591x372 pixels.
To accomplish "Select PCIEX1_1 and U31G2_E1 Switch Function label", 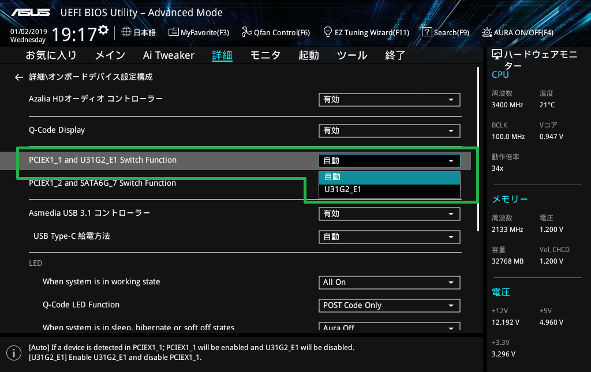I will click(x=103, y=160).
